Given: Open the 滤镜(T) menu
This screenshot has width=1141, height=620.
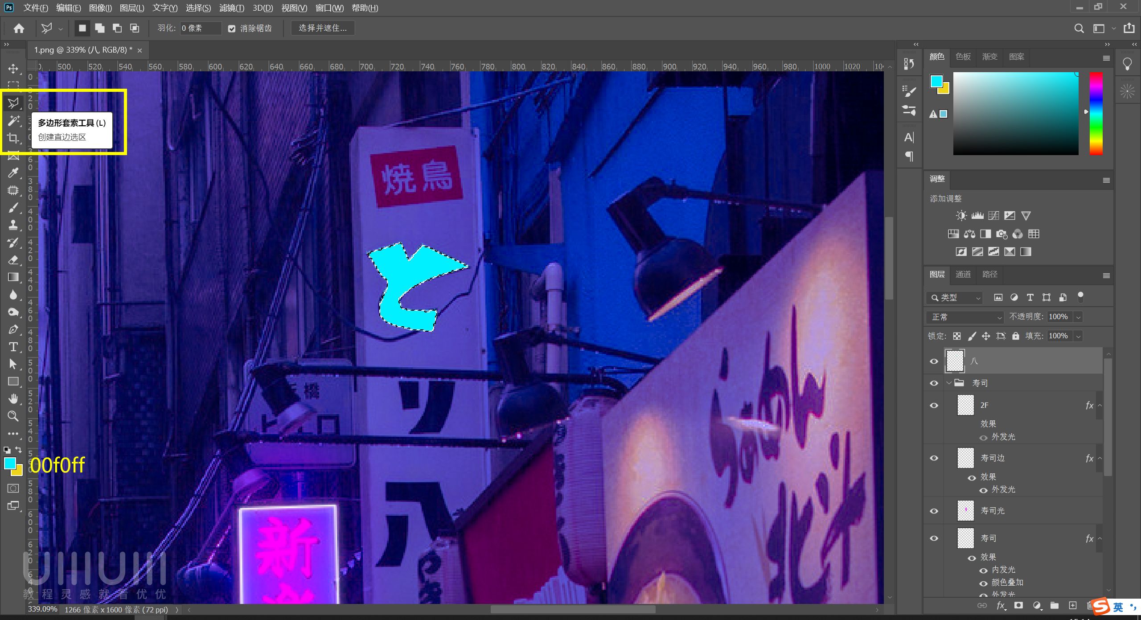Looking at the screenshot, I should 232,8.
